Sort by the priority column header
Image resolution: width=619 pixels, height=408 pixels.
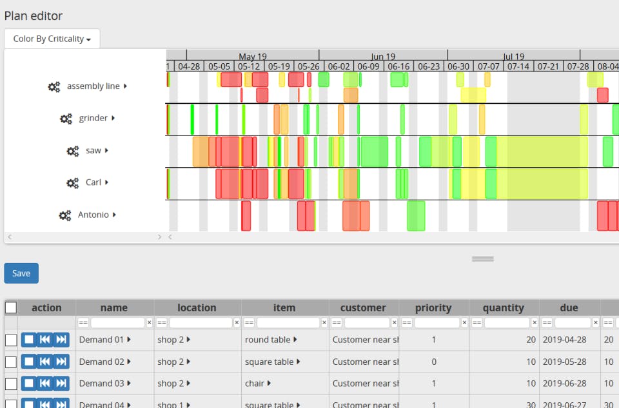tap(433, 308)
